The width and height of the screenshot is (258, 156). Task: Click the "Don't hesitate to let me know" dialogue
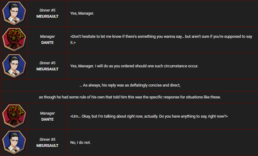[161, 39]
